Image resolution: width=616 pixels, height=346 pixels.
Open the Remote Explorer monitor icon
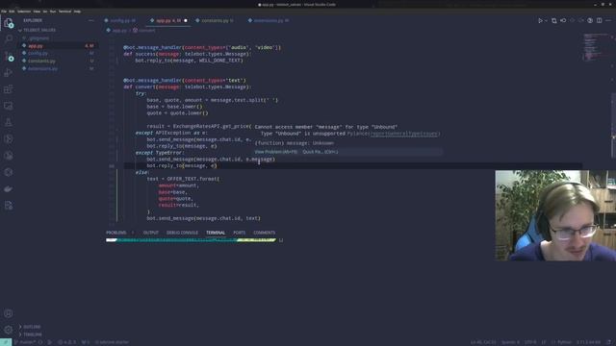tap(9, 106)
